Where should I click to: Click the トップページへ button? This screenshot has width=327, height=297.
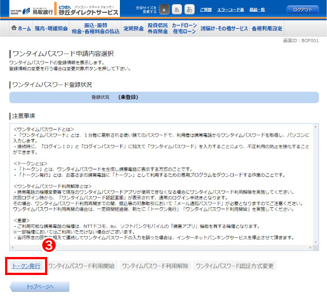click(x=39, y=286)
